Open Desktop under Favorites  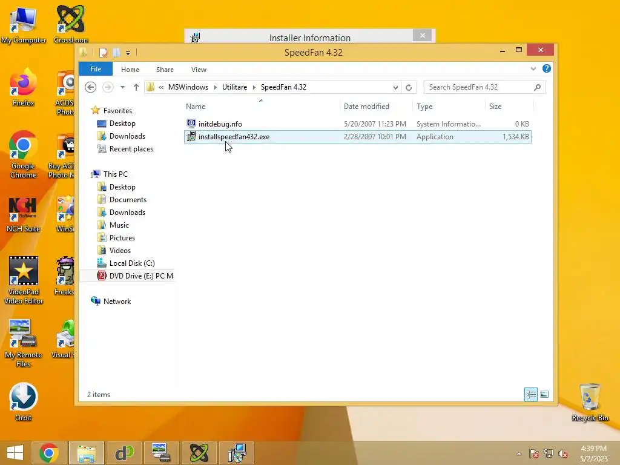(122, 124)
